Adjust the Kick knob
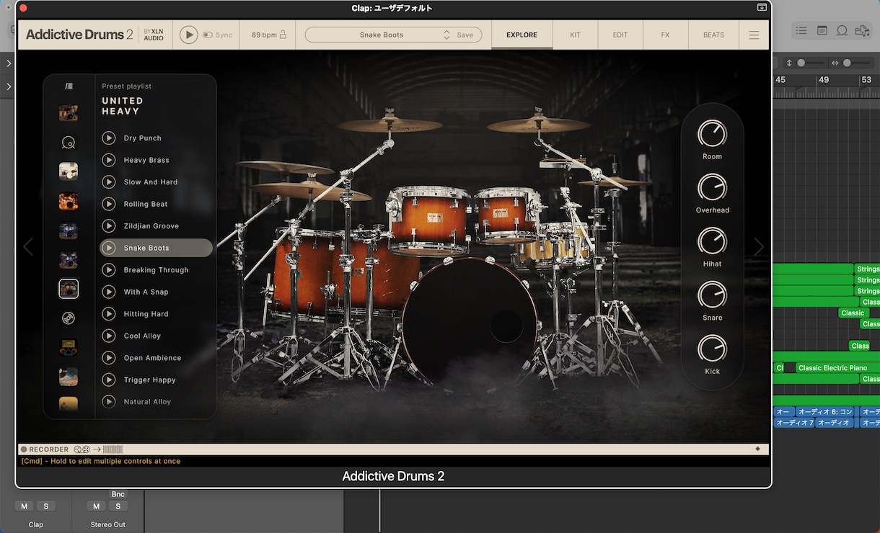Screen dimensions: 880x533 tap(712, 349)
